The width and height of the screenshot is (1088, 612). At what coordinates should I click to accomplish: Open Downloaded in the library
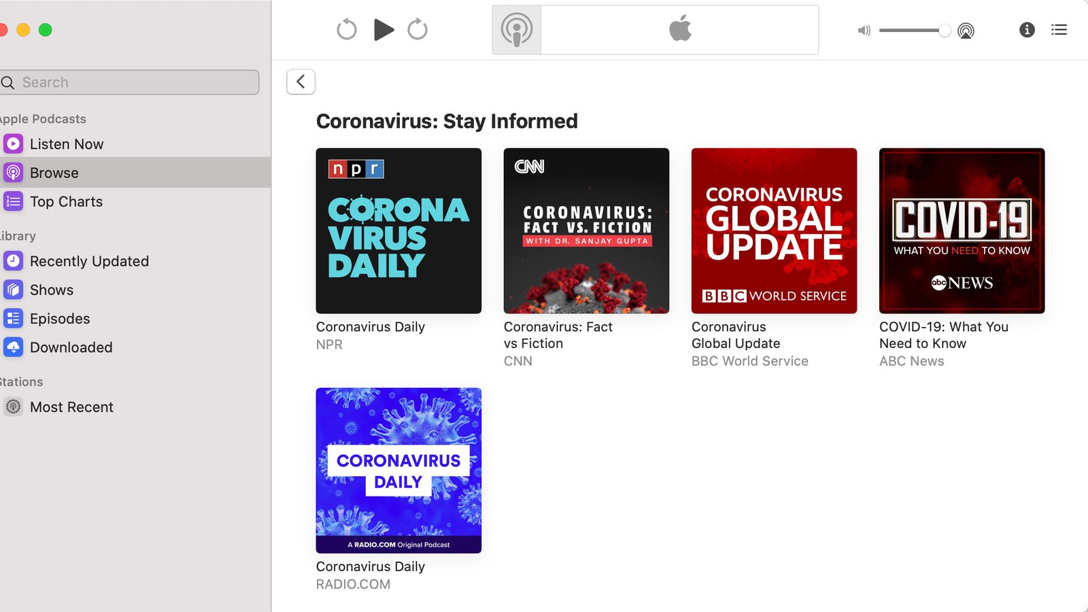click(135, 347)
